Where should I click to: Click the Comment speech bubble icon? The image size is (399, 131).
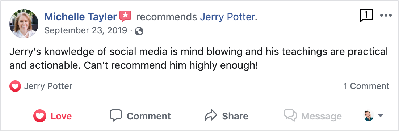pyautogui.click(x=116, y=116)
